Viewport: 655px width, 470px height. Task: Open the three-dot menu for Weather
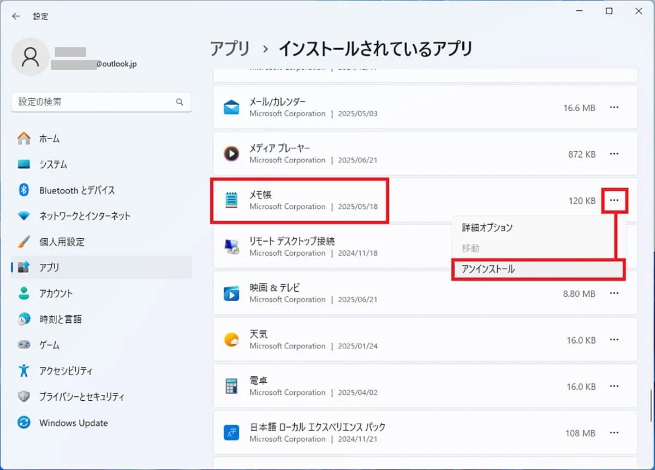pyautogui.click(x=615, y=339)
